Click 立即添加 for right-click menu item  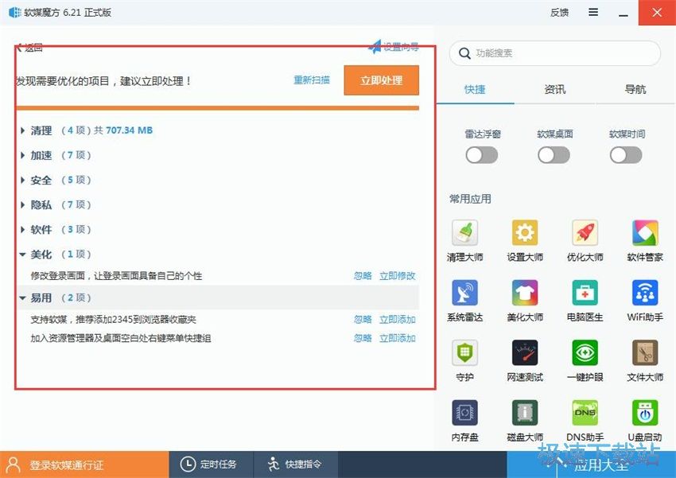coord(398,338)
